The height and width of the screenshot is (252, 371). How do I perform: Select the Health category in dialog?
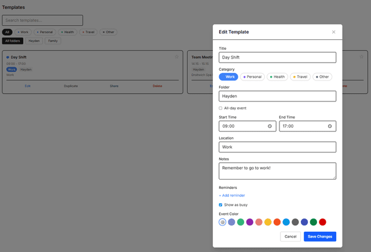click(x=277, y=77)
